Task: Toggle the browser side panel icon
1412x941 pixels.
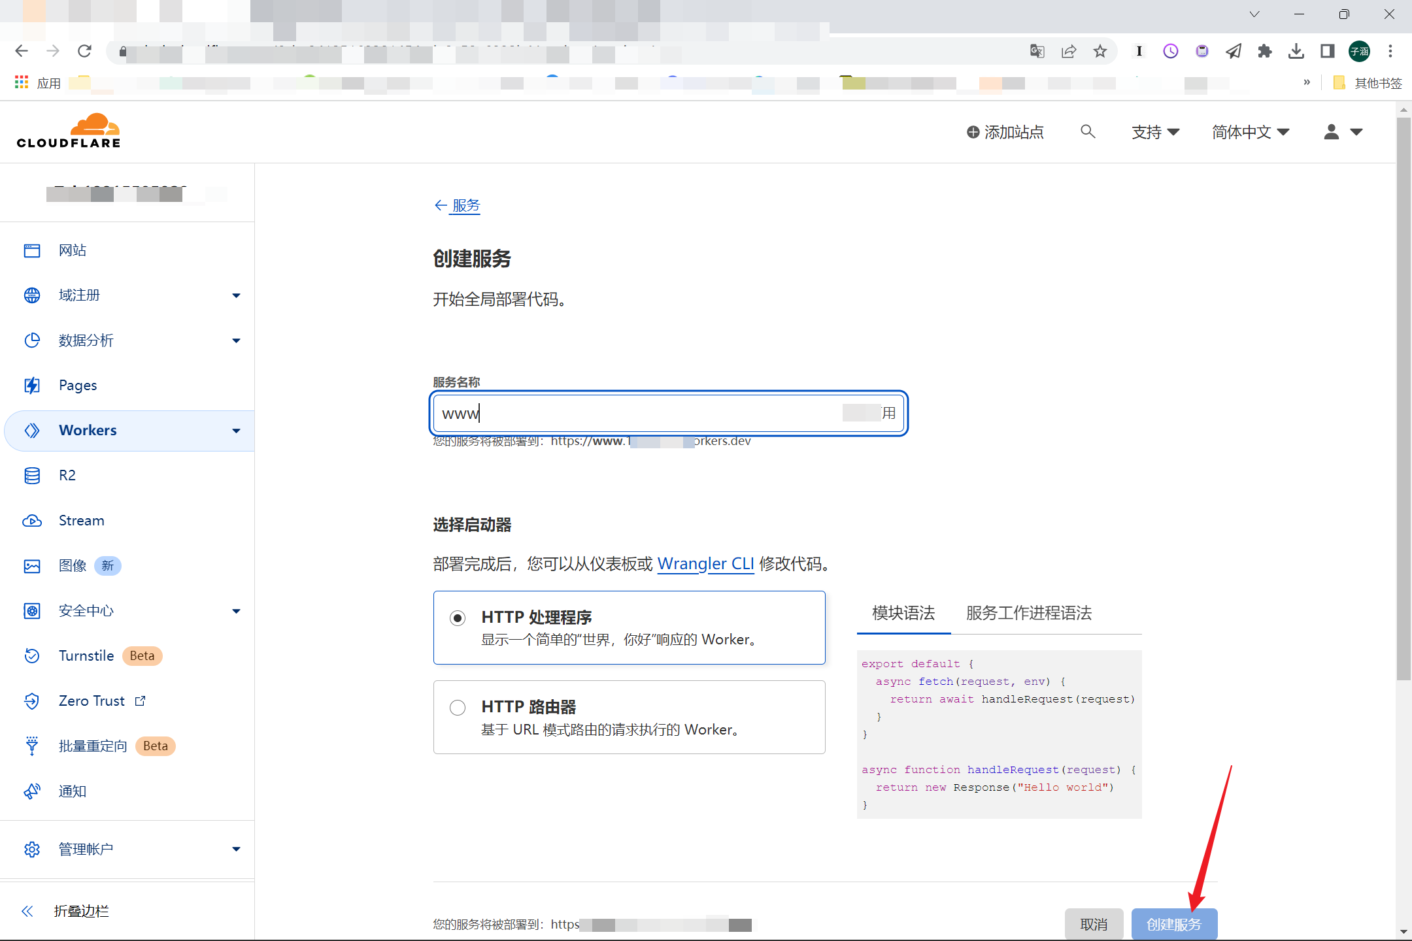Action: point(1328,51)
